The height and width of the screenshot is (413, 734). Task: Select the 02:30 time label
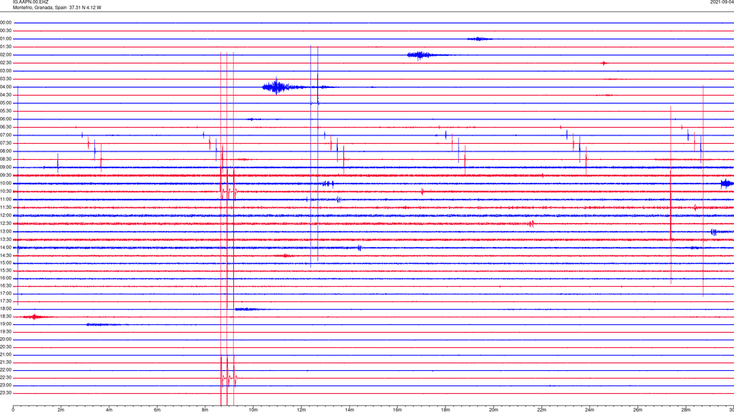(5, 63)
